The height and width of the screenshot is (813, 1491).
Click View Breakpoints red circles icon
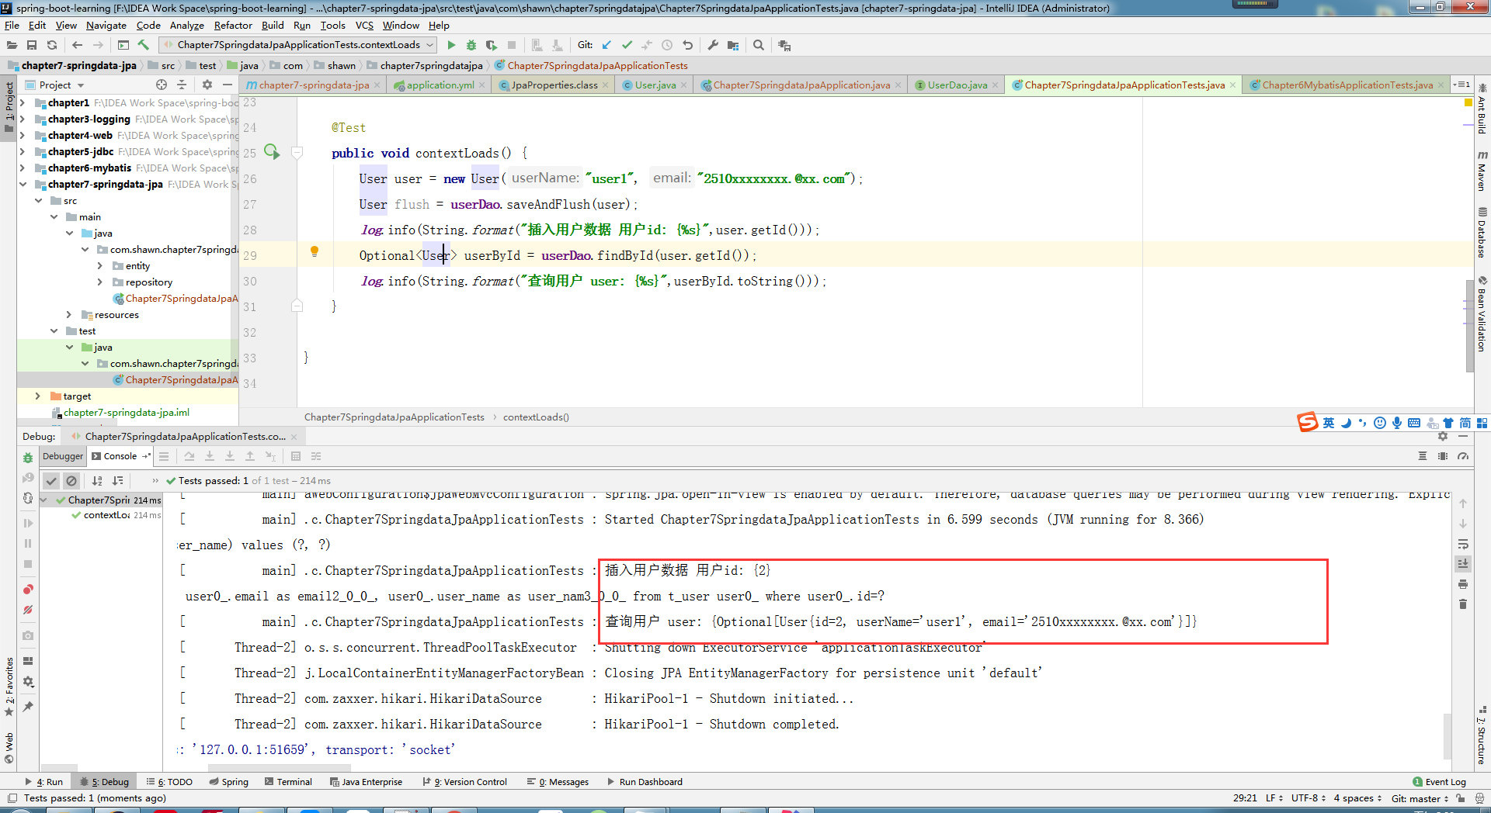point(28,590)
